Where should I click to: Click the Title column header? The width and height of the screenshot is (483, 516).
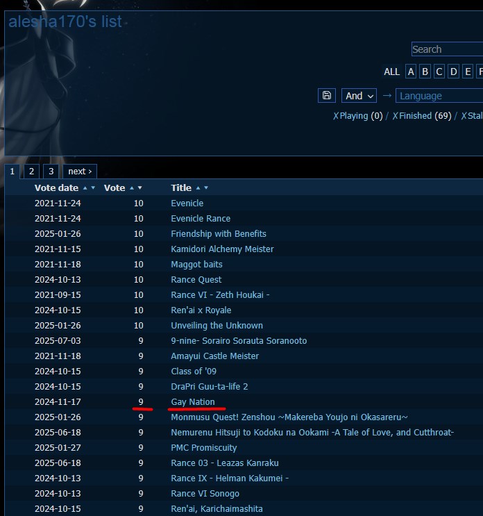point(181,188)
